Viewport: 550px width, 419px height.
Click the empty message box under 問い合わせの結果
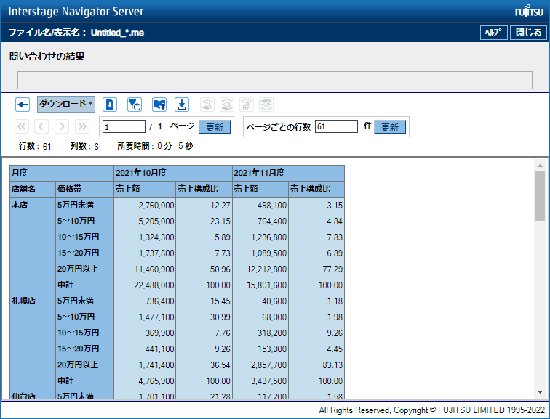pos(275,80)
